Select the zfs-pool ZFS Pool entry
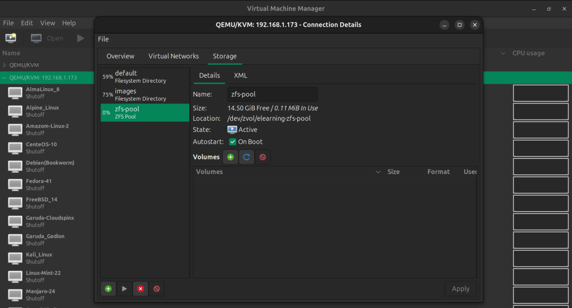This screenshot has width=572, height=308. [x=145, y=112]
